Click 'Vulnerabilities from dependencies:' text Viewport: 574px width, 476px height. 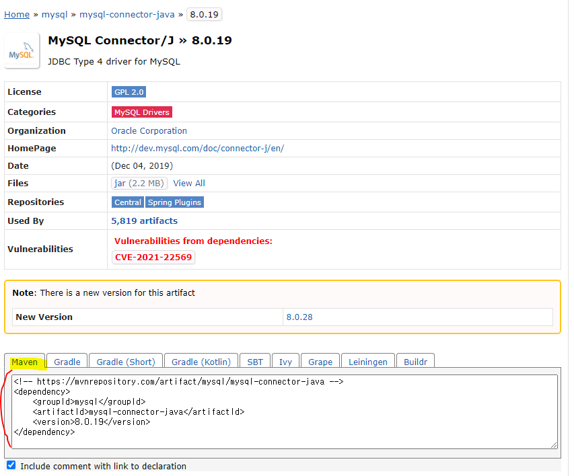point(193,241)
